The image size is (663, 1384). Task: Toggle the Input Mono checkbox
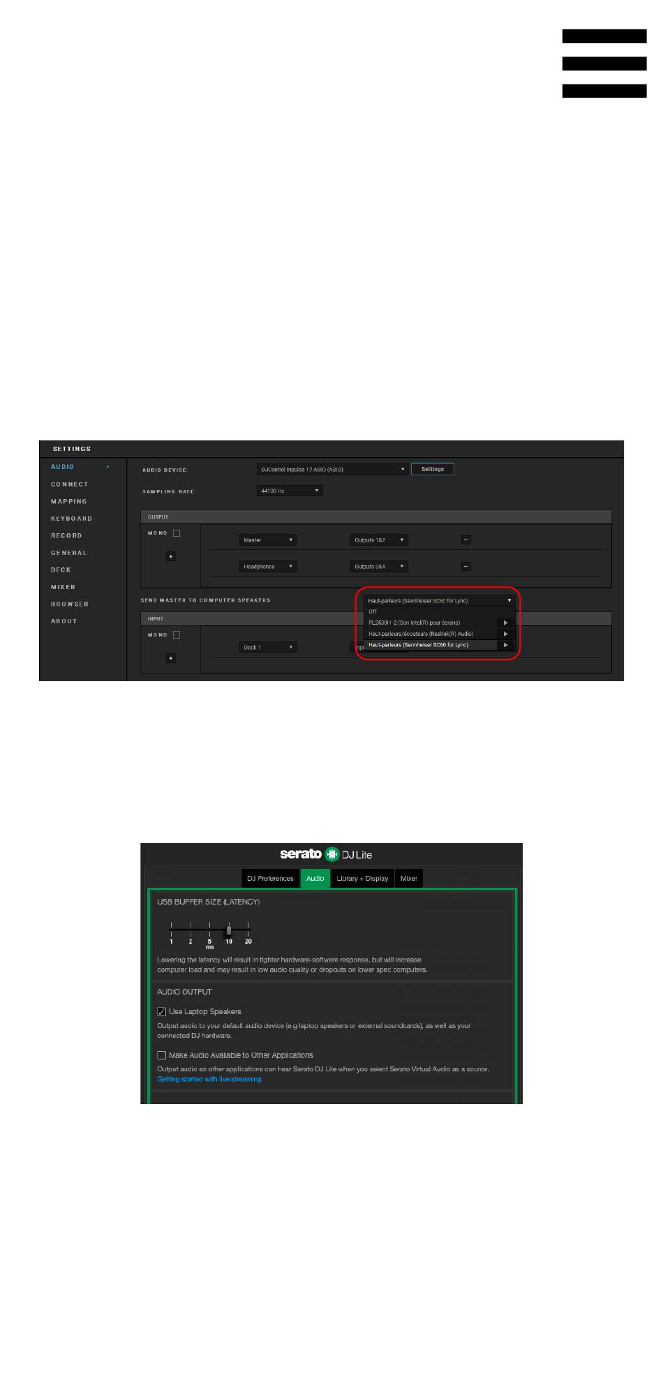[x=177, y=634]
